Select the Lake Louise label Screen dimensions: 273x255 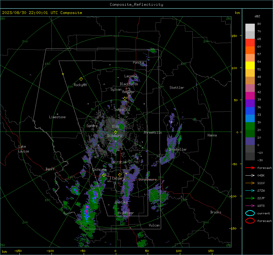pos(24,149)
